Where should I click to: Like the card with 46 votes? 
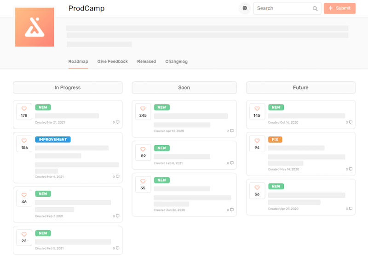point(24,198)
